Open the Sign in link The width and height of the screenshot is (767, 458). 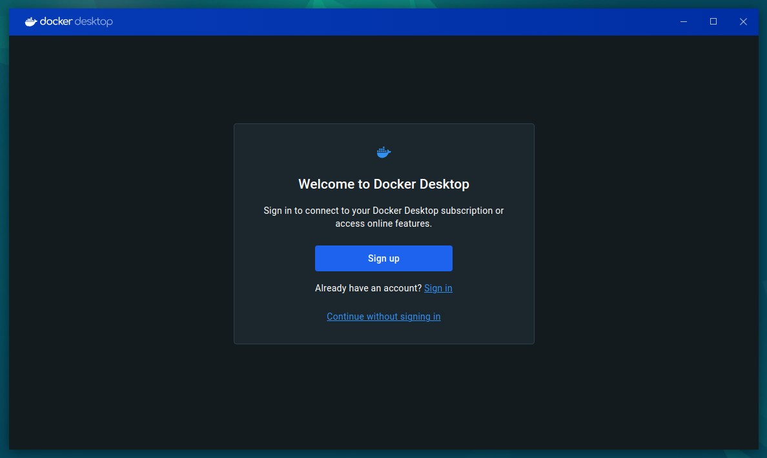point(438,288)
